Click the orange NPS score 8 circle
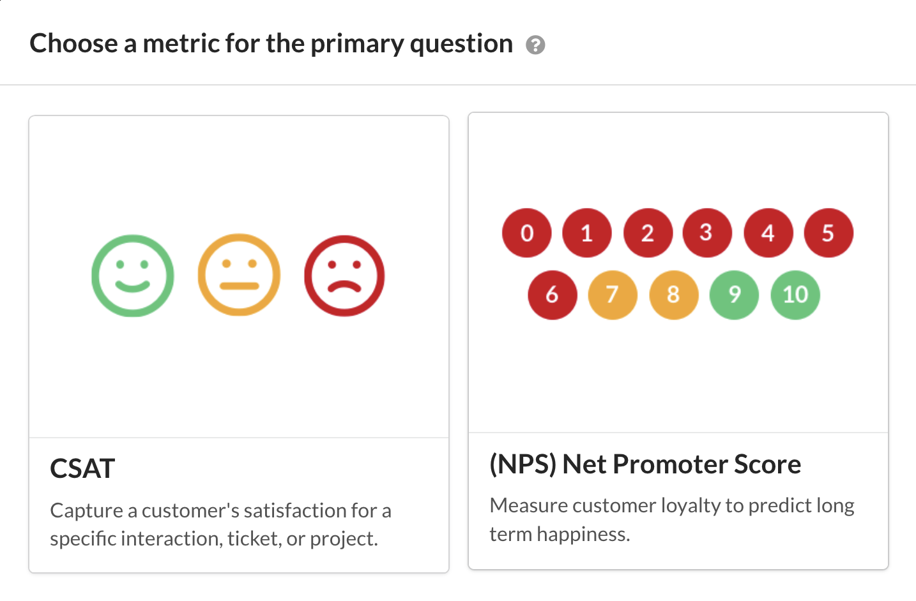The height and width of the screenshot is (601, 916). pyautogui.click(x=673, y=295)
